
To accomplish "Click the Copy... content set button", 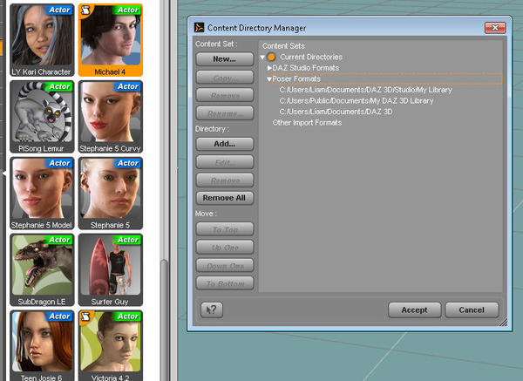I will pos(225,78).
